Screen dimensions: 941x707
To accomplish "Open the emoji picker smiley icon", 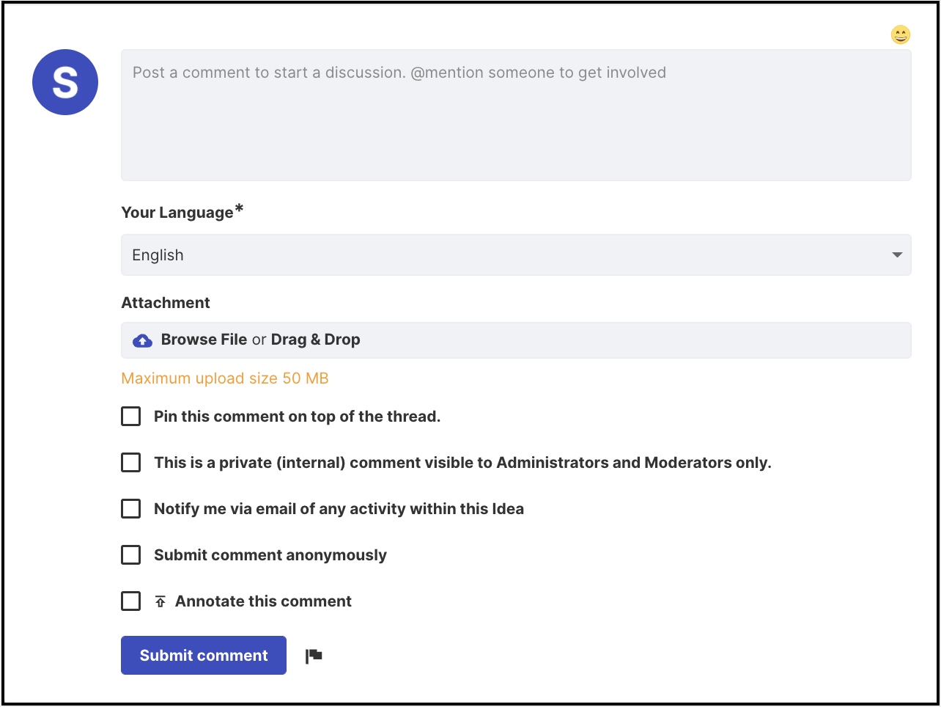I will click(900, 34).
